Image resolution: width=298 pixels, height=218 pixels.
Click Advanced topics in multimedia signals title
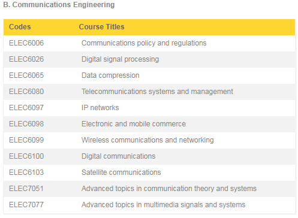point(163,205)
